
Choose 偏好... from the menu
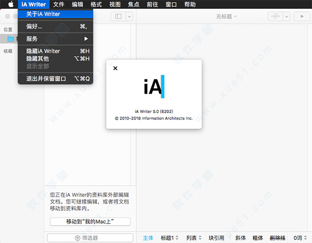(55, 27)
